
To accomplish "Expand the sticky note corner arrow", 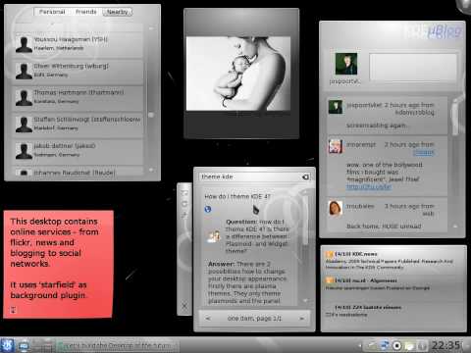I will click(14, 309).
